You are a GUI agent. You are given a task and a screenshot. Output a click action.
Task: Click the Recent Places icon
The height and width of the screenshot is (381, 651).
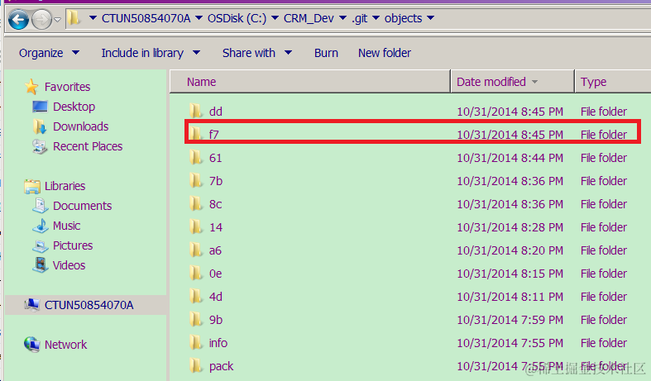point(40,146)
